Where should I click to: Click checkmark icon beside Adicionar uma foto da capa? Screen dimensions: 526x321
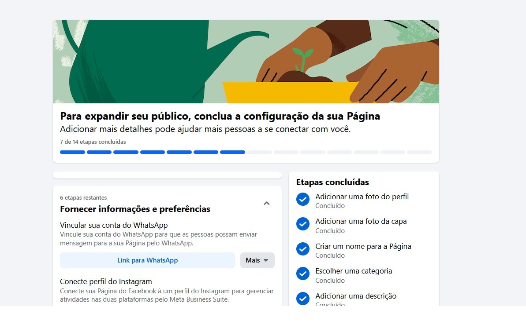(302, 224)
